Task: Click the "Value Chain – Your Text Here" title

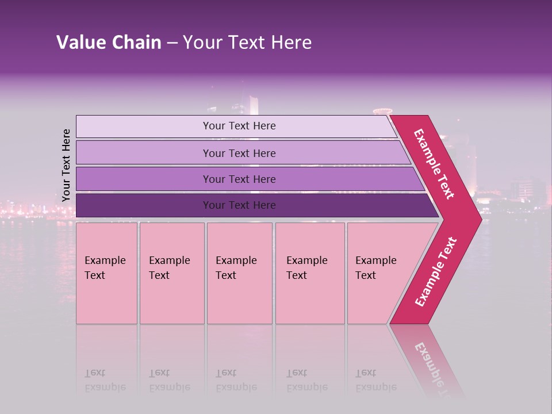Action: tap(184, 43)
